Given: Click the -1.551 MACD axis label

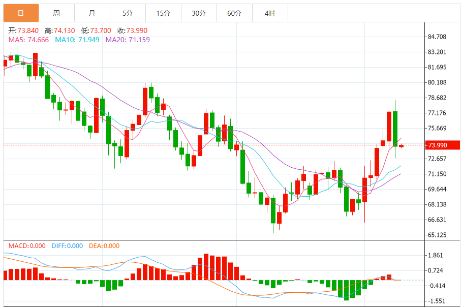Looking at the screenshot, I should coord(436,301).
